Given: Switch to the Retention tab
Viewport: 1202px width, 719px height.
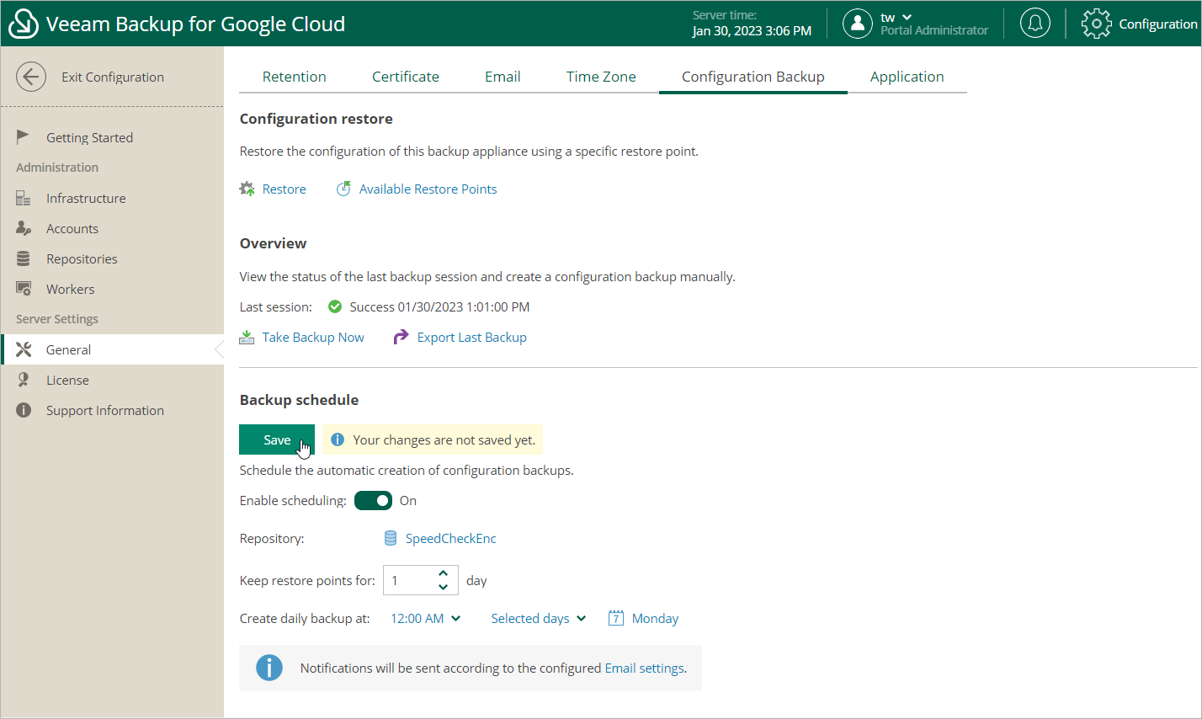Looking at the screenshot, I should click(x=294, y=77).
